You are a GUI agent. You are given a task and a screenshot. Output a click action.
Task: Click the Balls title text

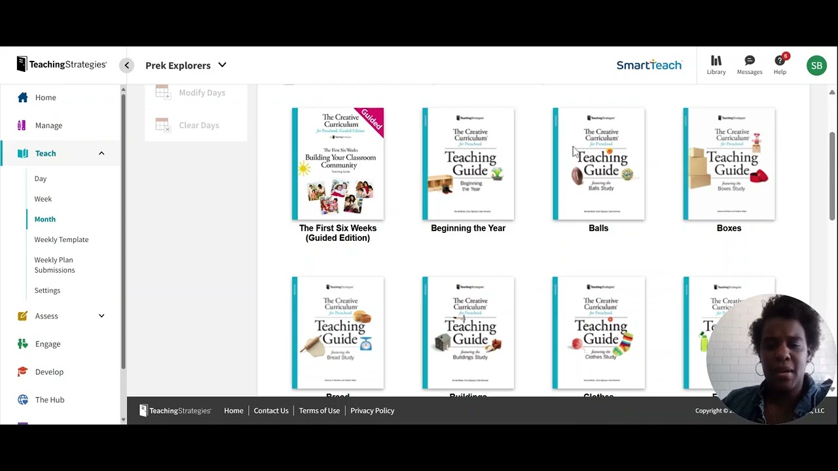coord(598,228)
